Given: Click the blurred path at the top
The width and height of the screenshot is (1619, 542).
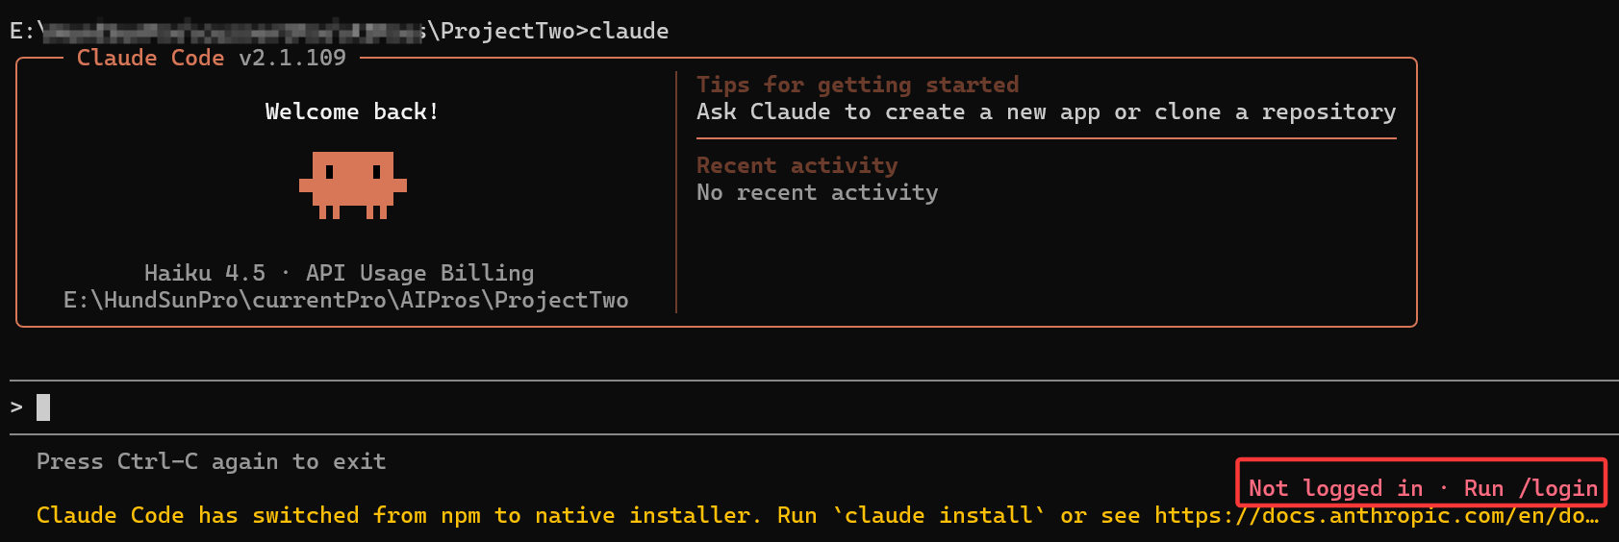Looking at the screenshot, I should tap(231, 31).
